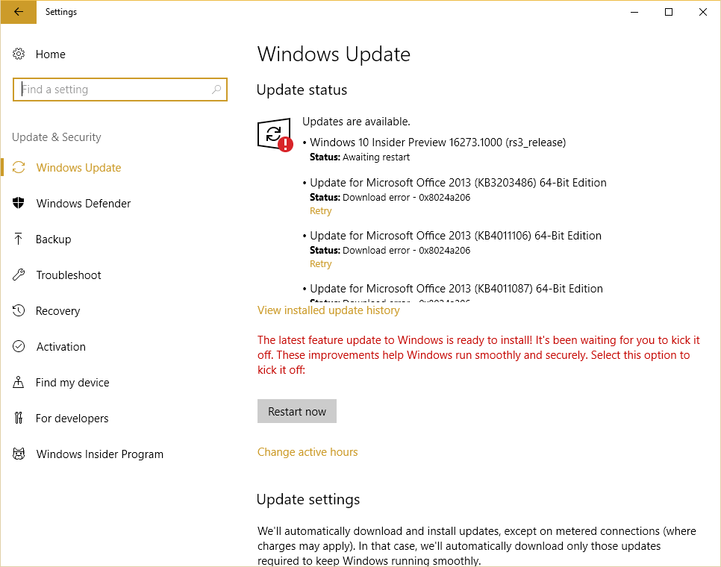Click the Windows Update sync icon
This screenshot has height=567, width=721.
point(19,167)
